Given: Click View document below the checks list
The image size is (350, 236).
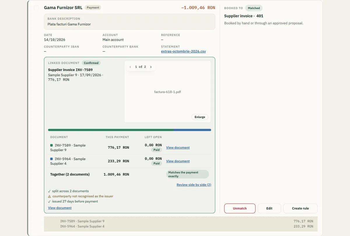Looking at the screenshot, I should tap(60, 208).
